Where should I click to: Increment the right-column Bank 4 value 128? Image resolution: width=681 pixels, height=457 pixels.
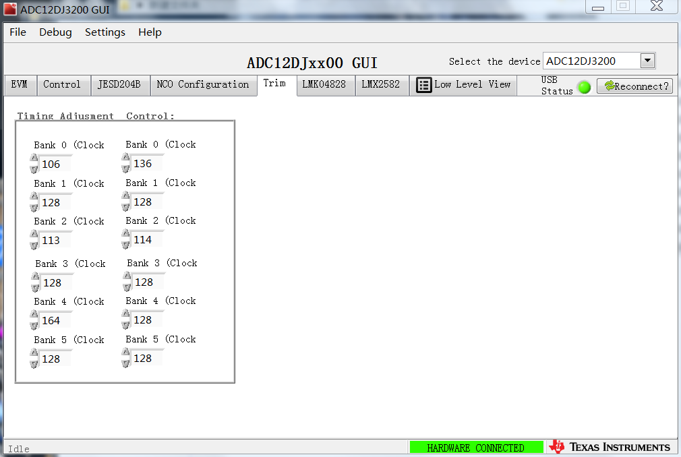click(x=125, y=314)
